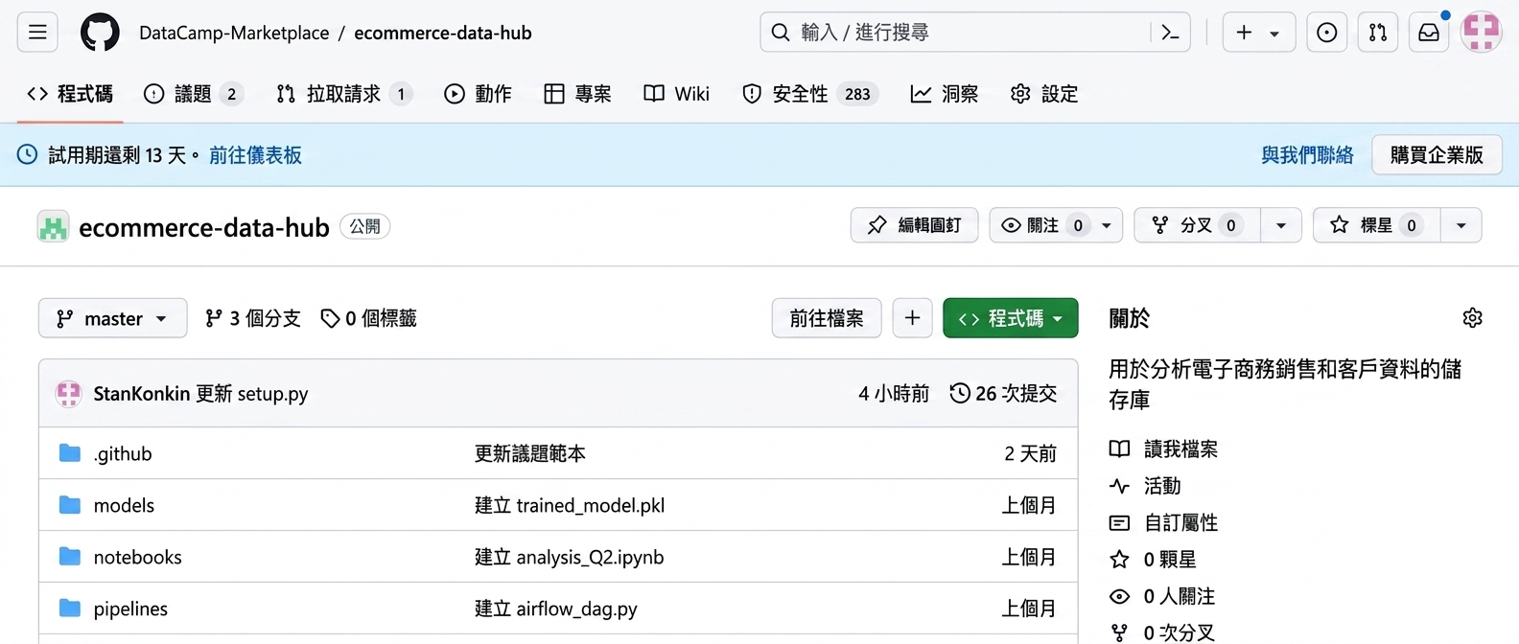Open the 更新議題範本 commit message
The image size is (1519, 644).
530,453
